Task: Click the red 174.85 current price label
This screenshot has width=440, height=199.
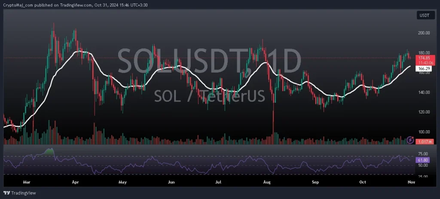Action: tap(424, 58)
